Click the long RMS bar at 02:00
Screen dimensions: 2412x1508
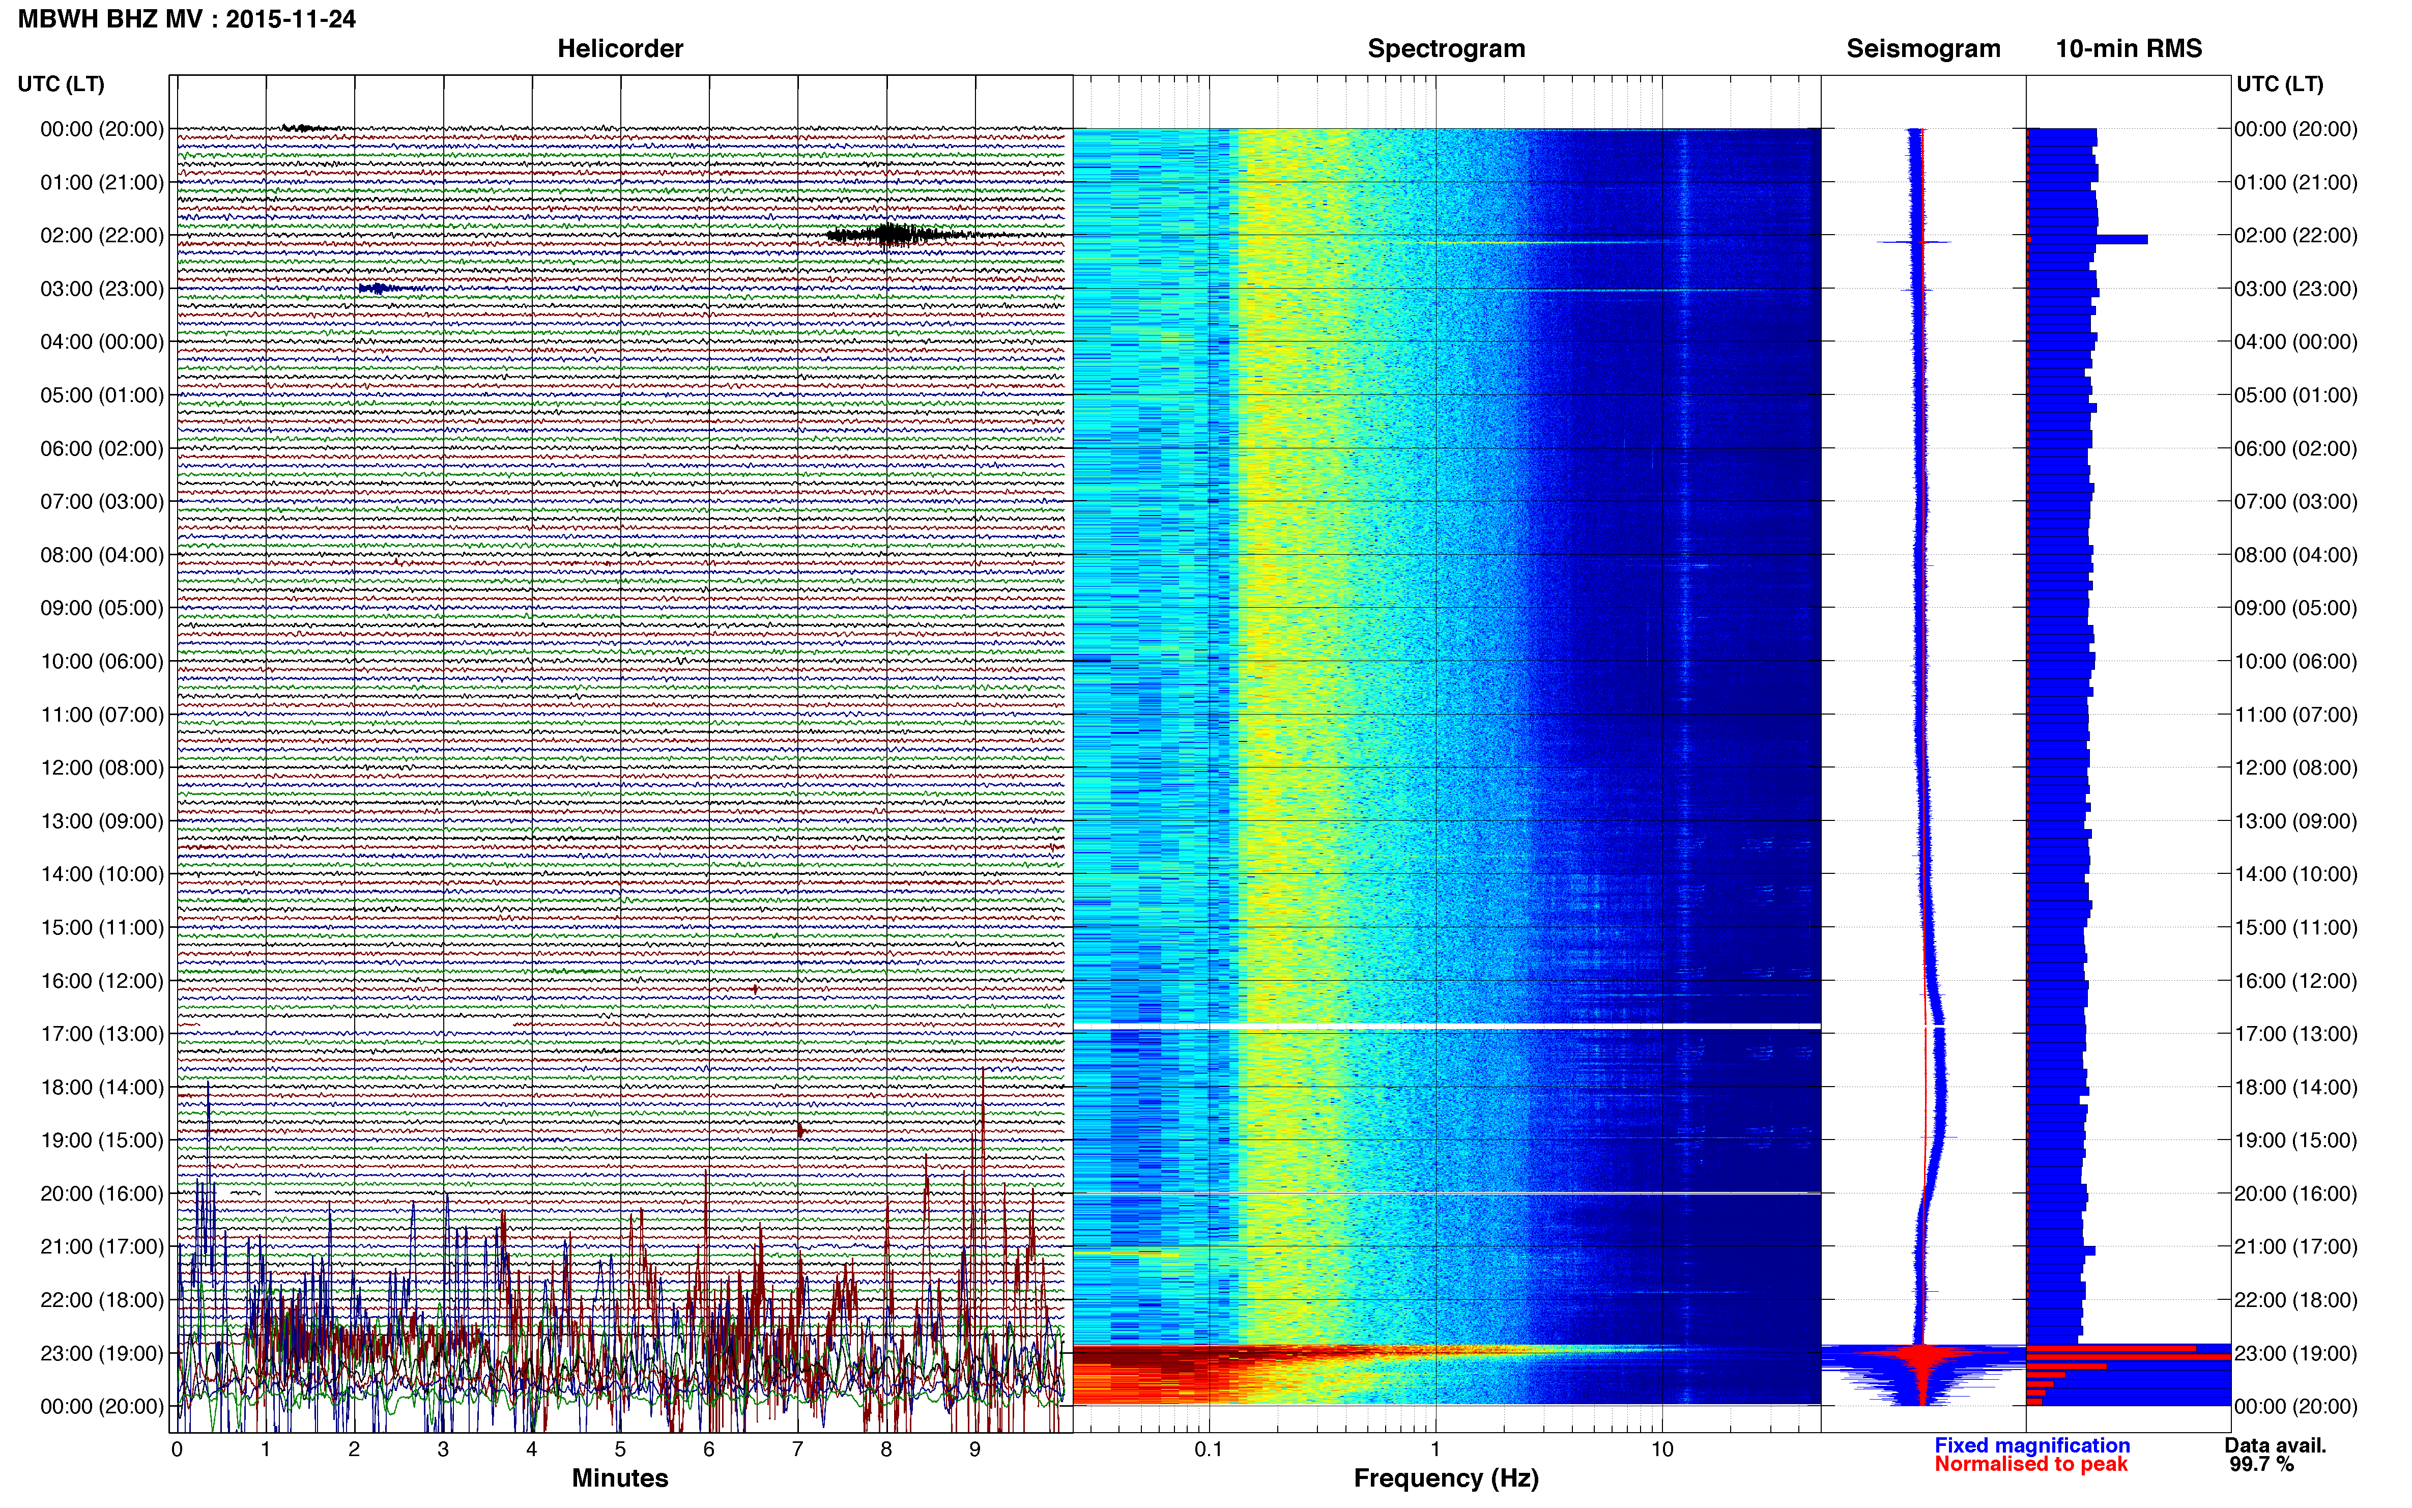(x=2087, y=239)
